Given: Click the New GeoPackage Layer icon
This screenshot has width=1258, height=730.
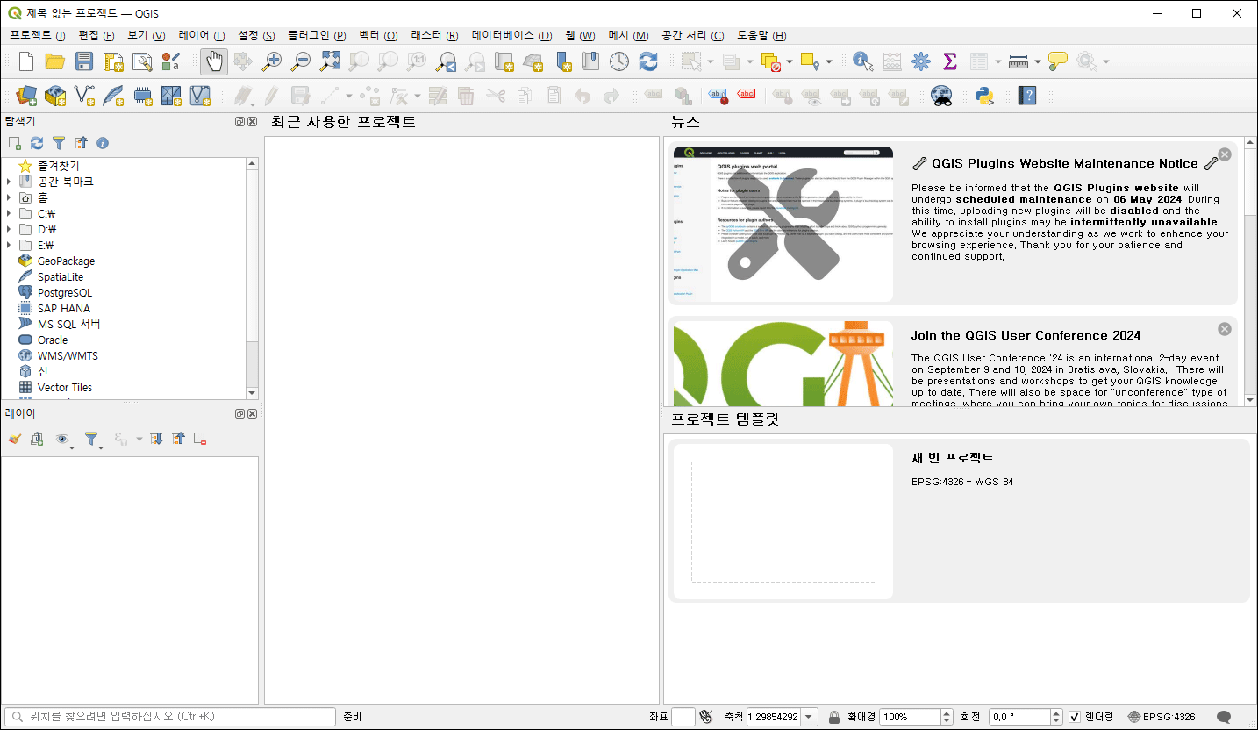Looking at the screenshot, I should pos(55,95).
